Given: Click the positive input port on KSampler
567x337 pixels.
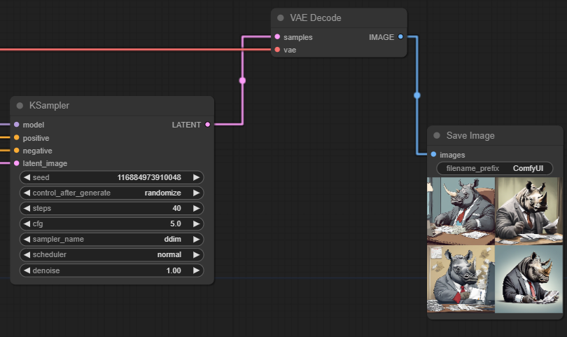Looking at the screenshot, I should 17,137.
